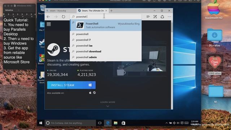The image size is (231, 130).
Task: Click the Edge forward arrow button
Action: pyautogui.click(x=56, y=17)
